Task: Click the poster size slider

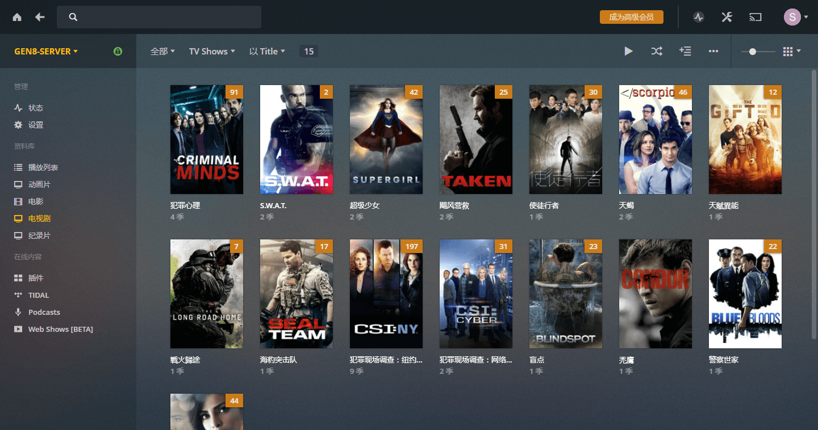Action: click(x=758, y=51)
